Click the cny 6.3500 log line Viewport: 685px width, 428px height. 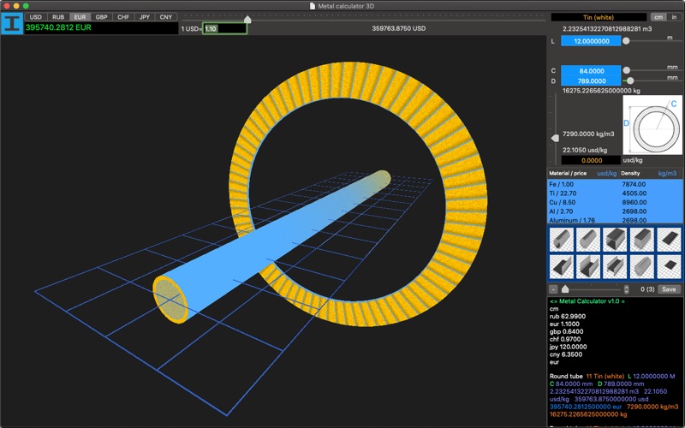click(566, 354)
